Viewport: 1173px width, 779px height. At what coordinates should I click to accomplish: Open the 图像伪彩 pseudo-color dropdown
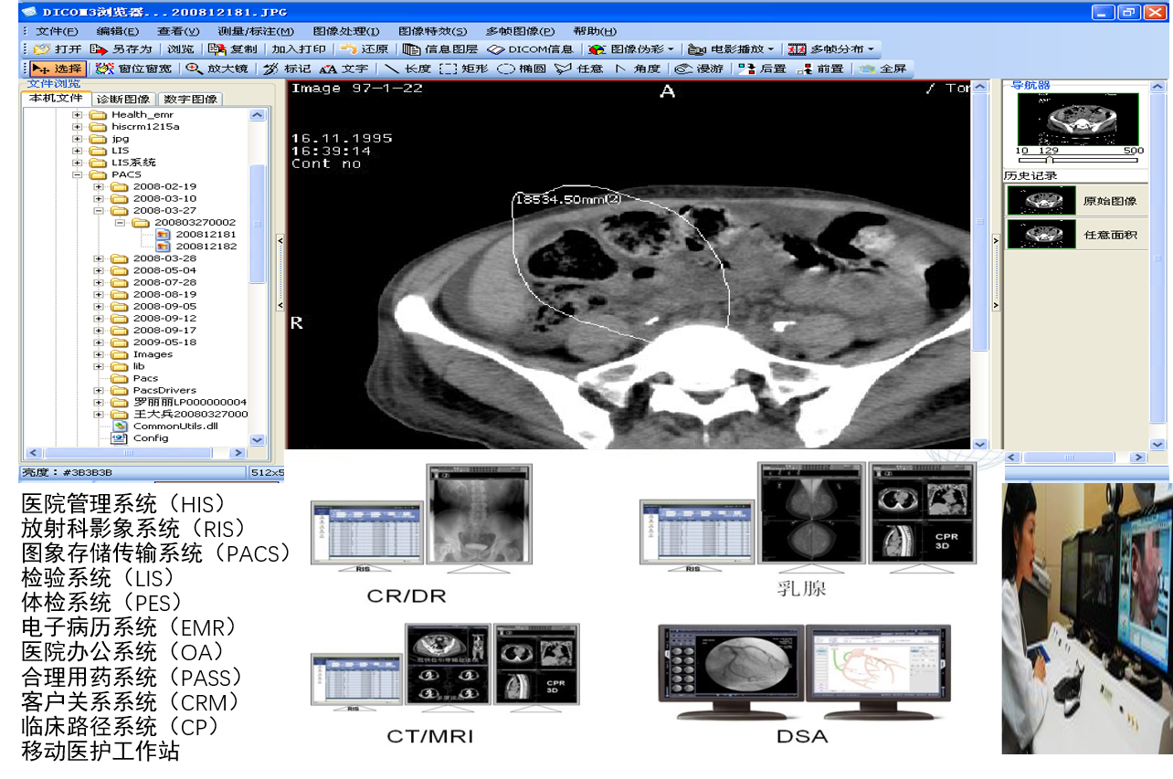(x=632, y=49)
